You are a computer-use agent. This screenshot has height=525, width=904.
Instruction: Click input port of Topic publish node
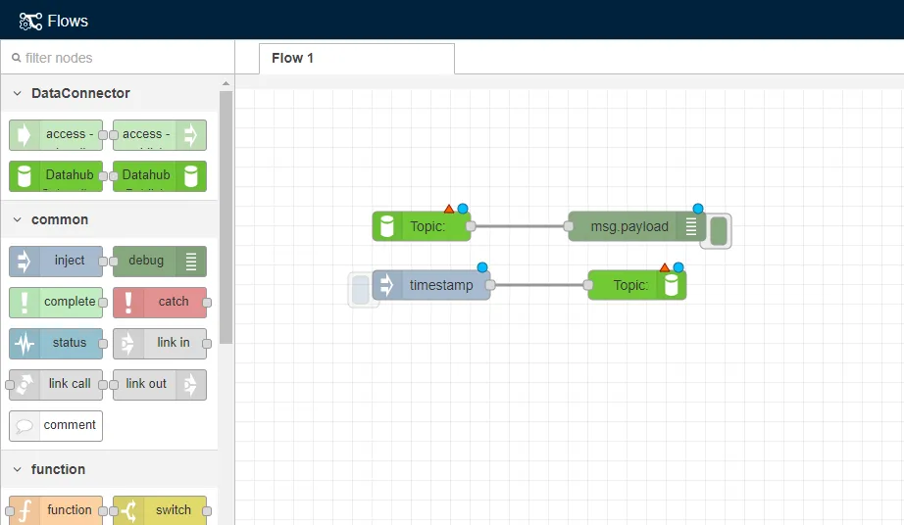pos(588,285)
